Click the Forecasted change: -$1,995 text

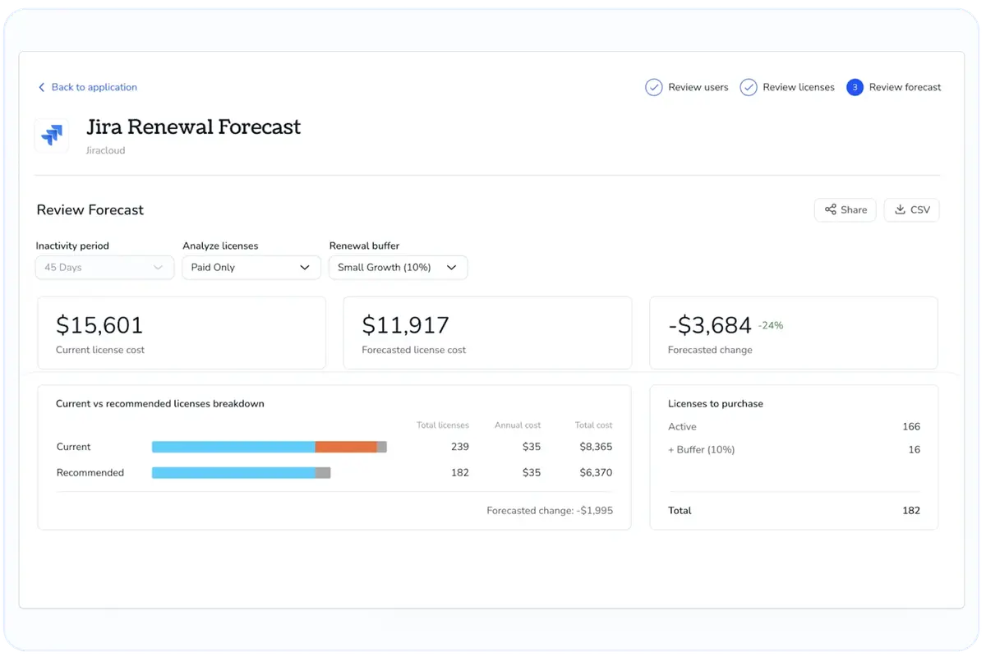(x=550, y=510)
